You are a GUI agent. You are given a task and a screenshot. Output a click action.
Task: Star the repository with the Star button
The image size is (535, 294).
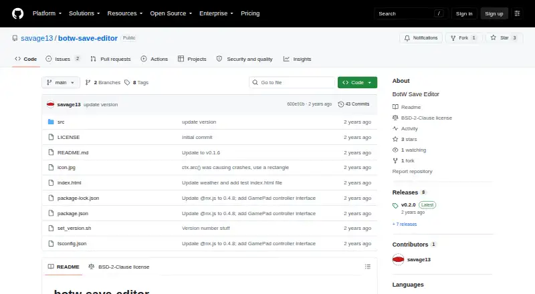[504, 38]
